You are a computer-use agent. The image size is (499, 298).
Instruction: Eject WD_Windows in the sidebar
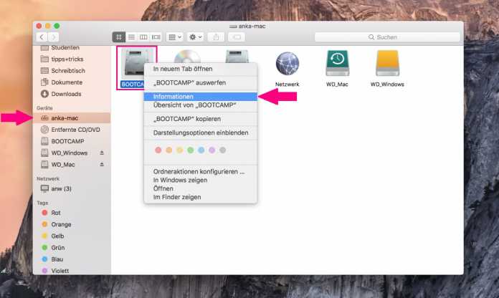(102, 153)
